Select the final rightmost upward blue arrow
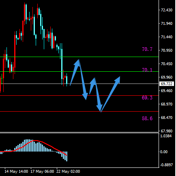Screen dimensions: 176x176 pos(111,94)
